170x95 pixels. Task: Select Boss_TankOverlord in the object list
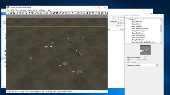tap(139, 37)
